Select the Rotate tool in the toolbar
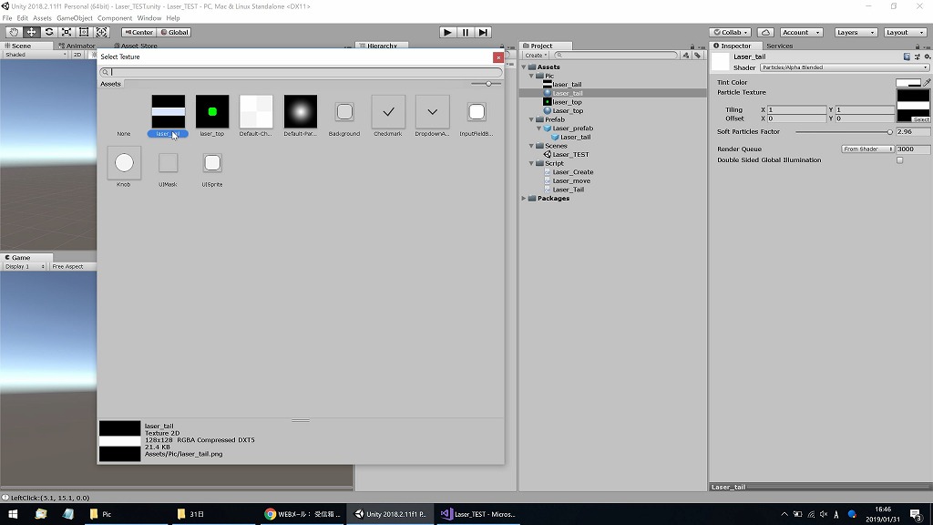 [49, 32]
